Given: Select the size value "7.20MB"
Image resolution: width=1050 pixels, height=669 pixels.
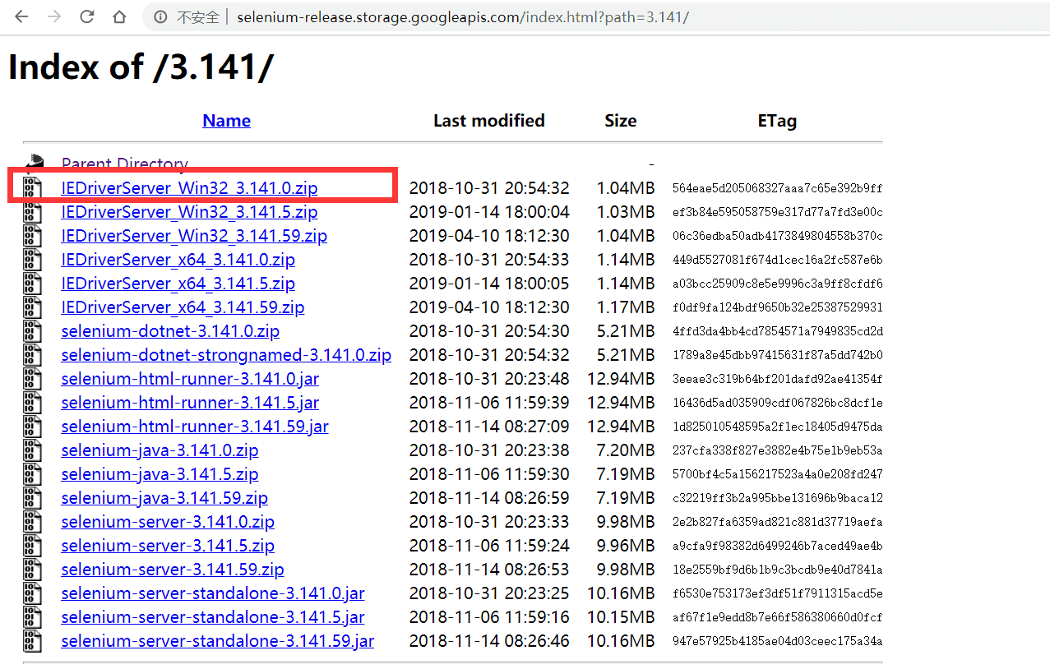Looking at the screenshot, I should point(626,450).
